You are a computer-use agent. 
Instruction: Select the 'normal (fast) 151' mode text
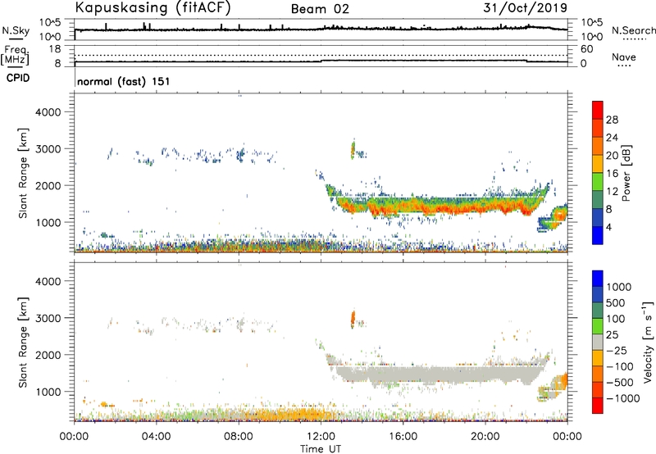(124, 81)
